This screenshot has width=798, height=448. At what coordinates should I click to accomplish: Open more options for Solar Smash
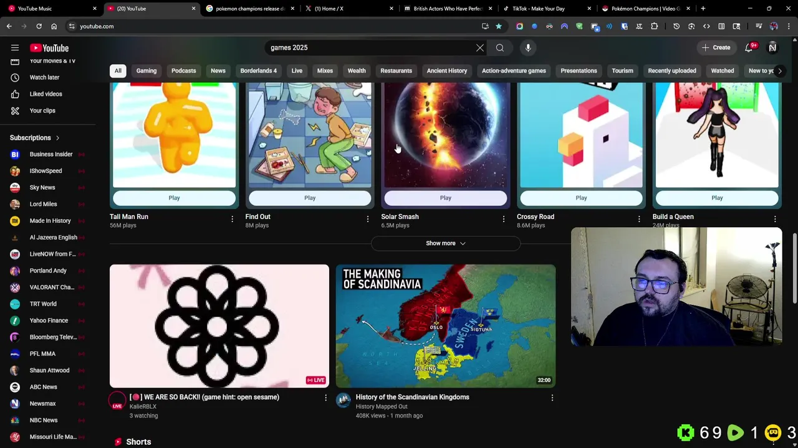[504, 219]
